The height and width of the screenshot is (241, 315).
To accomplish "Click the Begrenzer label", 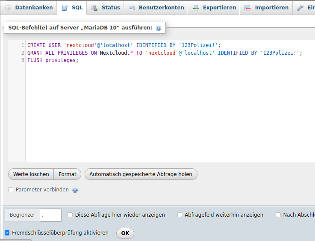I will (x=23, y=215).
